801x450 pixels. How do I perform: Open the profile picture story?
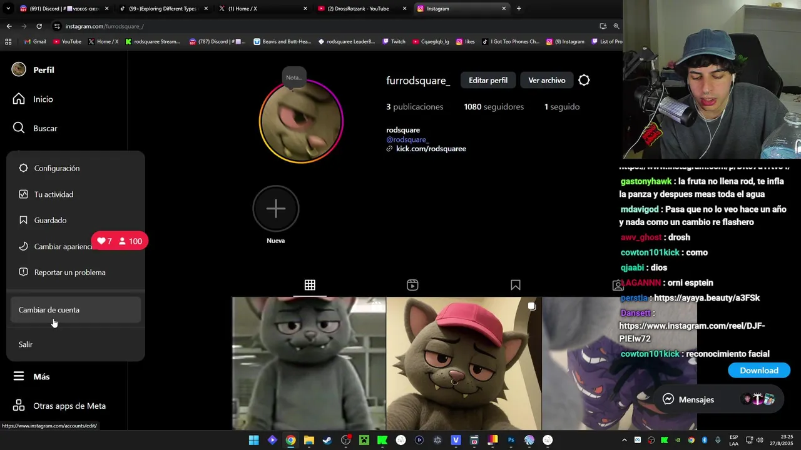point(301,121)
